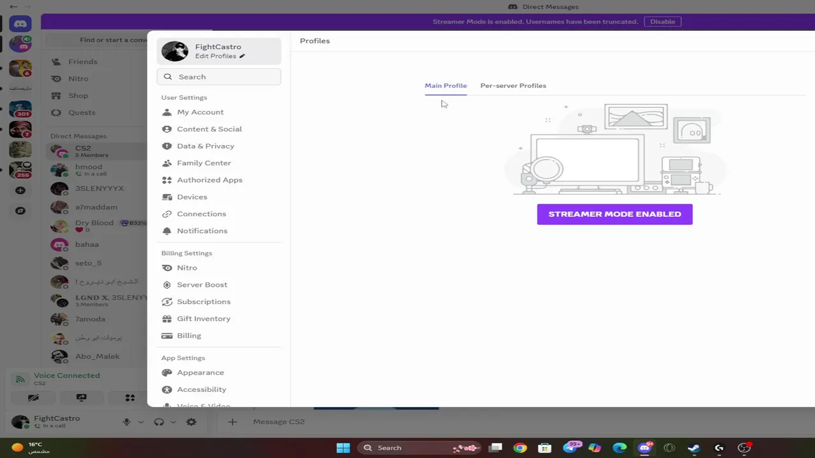Click Disable in the Streamer Mode banner

pyautogui.click(x=662, y=22)
